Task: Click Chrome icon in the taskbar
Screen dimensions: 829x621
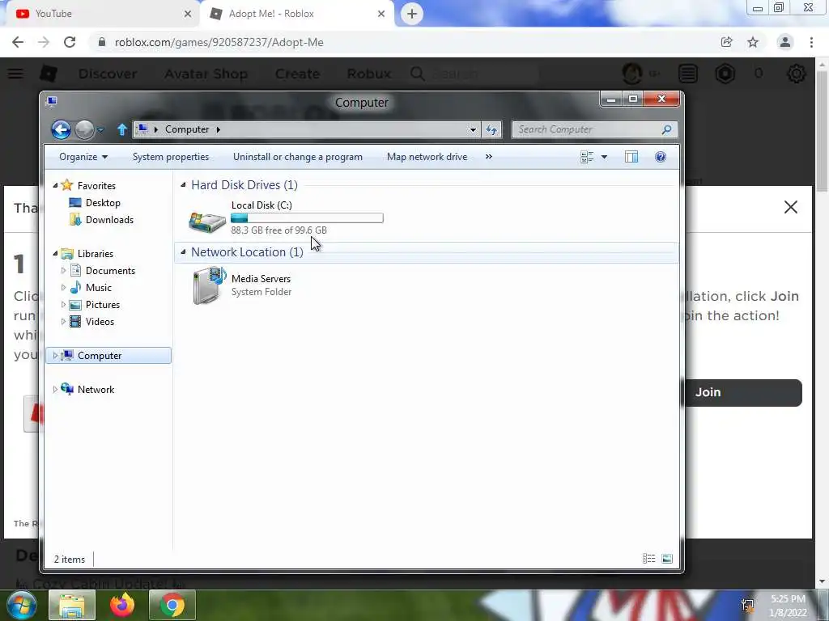Action: [172, 605]
